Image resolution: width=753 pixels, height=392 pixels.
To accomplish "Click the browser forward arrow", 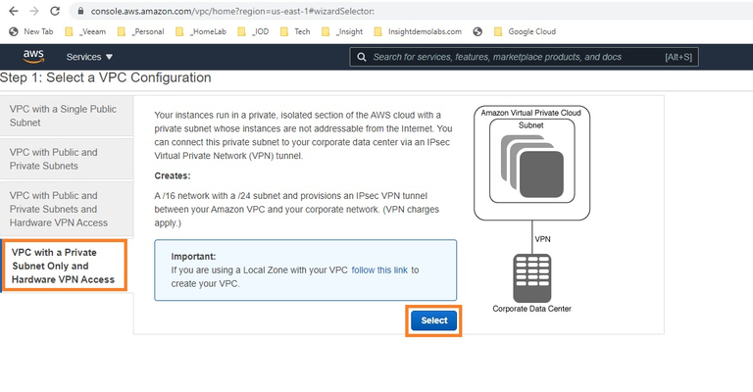I will tap(34, 11).
